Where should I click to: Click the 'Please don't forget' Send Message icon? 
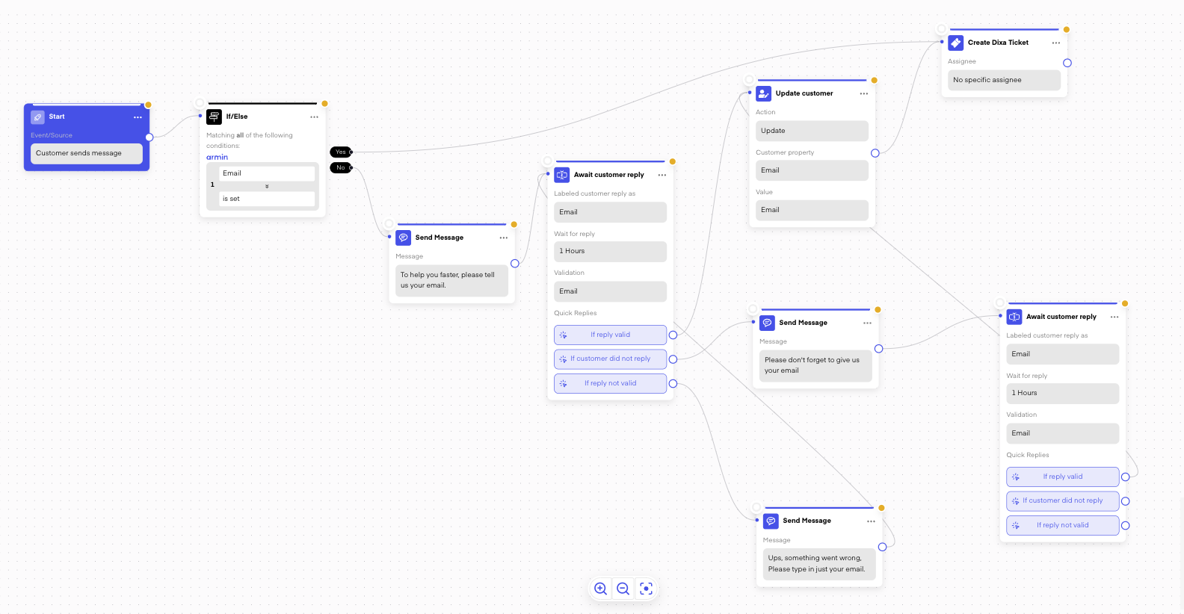click(x=767, y=323)
